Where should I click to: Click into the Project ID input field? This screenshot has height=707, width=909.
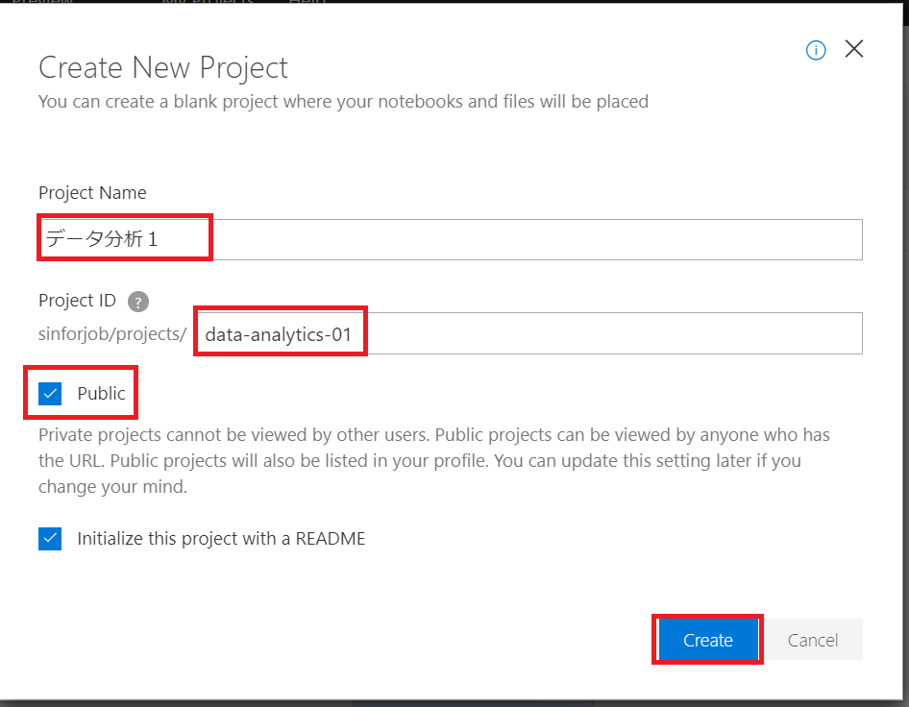[528, 334]
